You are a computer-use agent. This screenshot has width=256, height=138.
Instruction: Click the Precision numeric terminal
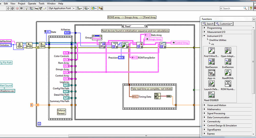coord(121,58)
